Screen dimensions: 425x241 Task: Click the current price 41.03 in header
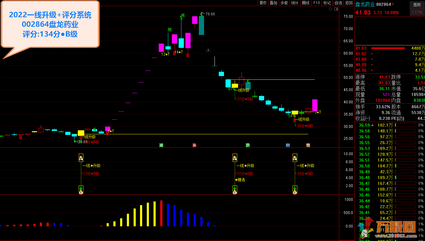tap(363, 13)
